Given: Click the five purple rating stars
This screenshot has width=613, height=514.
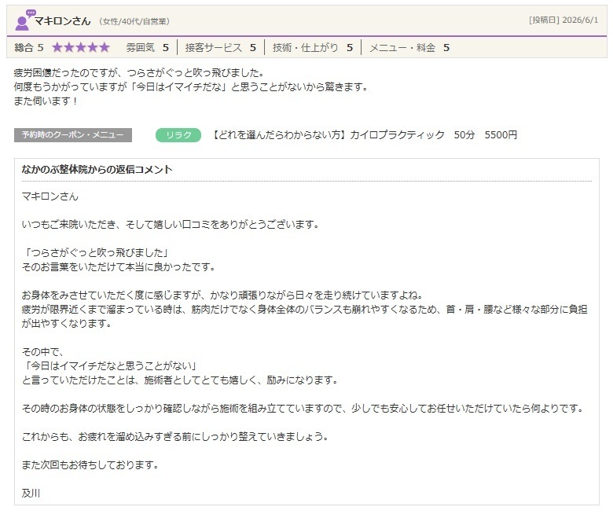Looking at the screenshot, I should pos(81,47).
